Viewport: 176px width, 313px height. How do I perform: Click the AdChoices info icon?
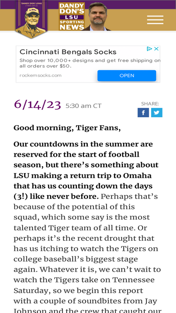coord(149,49)
